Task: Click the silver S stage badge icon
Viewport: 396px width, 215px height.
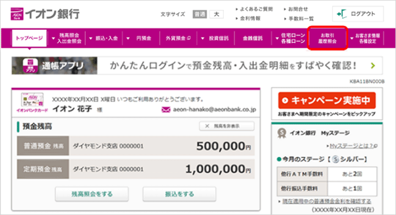Action: 335,160
